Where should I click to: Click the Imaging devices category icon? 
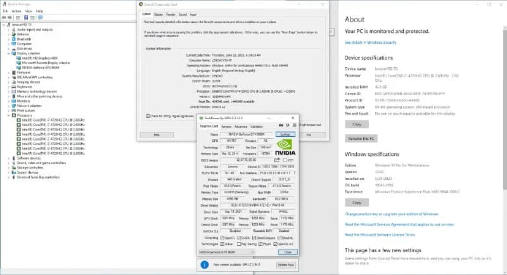tap(13, 82)
